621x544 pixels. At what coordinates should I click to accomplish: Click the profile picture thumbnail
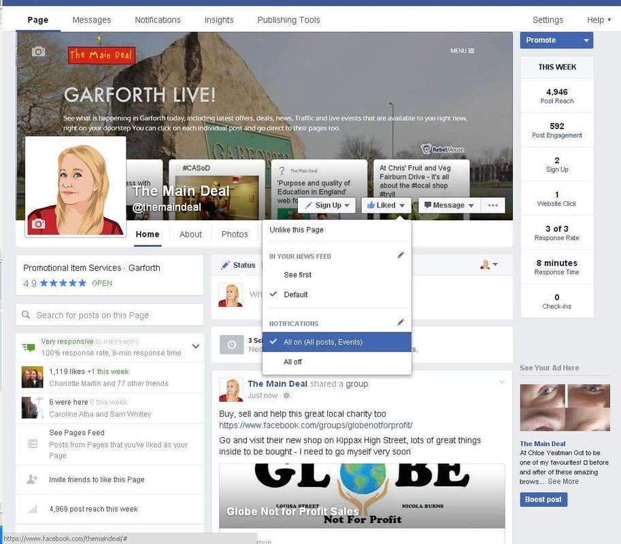click(x=75, y=187)
